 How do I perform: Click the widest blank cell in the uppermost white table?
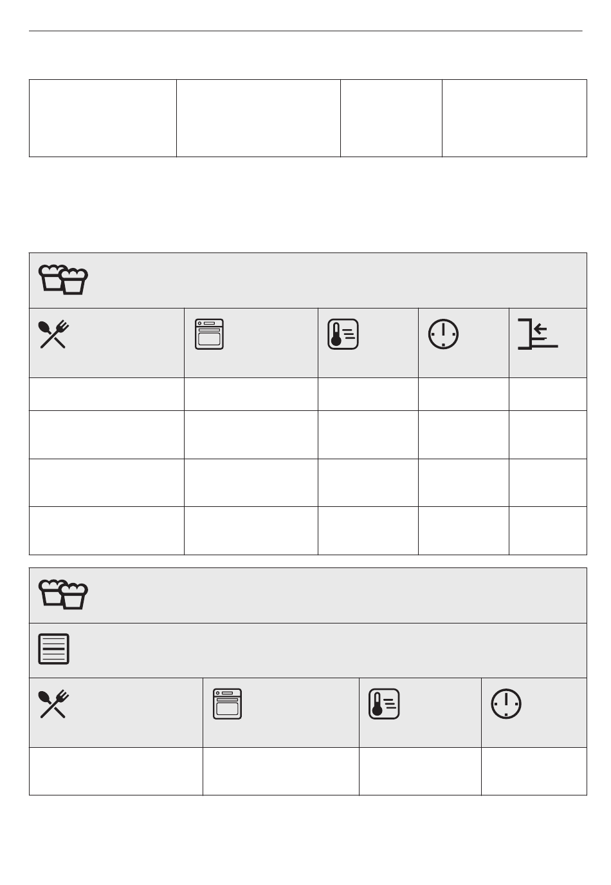(259, 118)
